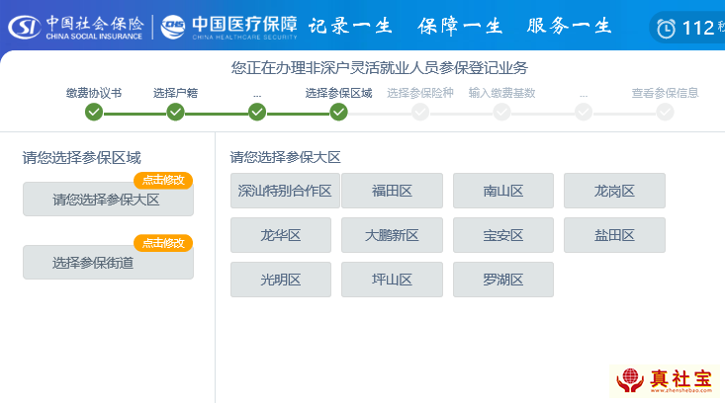
Task: Click grey step circle under 选择参保险种
Action: click(420, 112)
